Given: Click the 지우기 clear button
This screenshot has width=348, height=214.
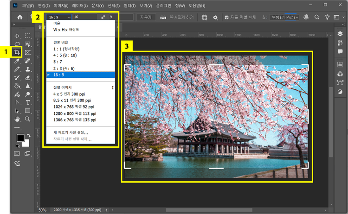Looking at the screenshot, I should (146, 17).
